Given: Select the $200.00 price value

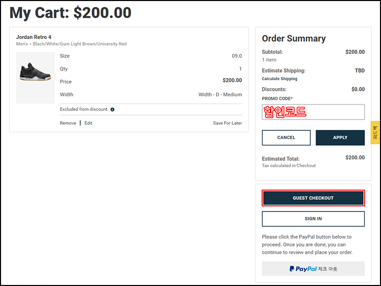Looking at the screenshot, I should (232, 80).
